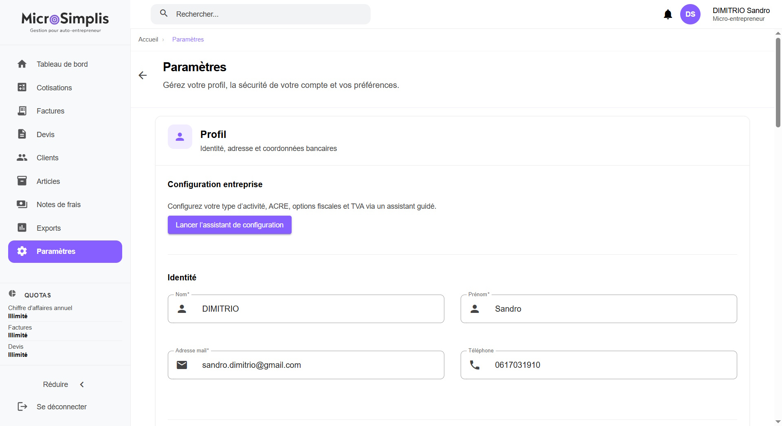Open the Clients section
Viewport: 782px width, 426px height.
(65, 158)
